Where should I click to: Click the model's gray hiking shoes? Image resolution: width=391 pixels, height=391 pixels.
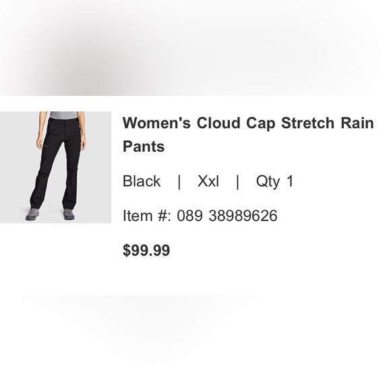[51, 214]
